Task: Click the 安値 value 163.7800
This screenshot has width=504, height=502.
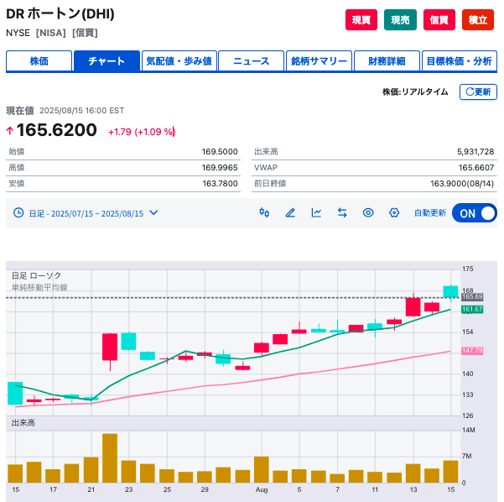Action: [220, 183]
